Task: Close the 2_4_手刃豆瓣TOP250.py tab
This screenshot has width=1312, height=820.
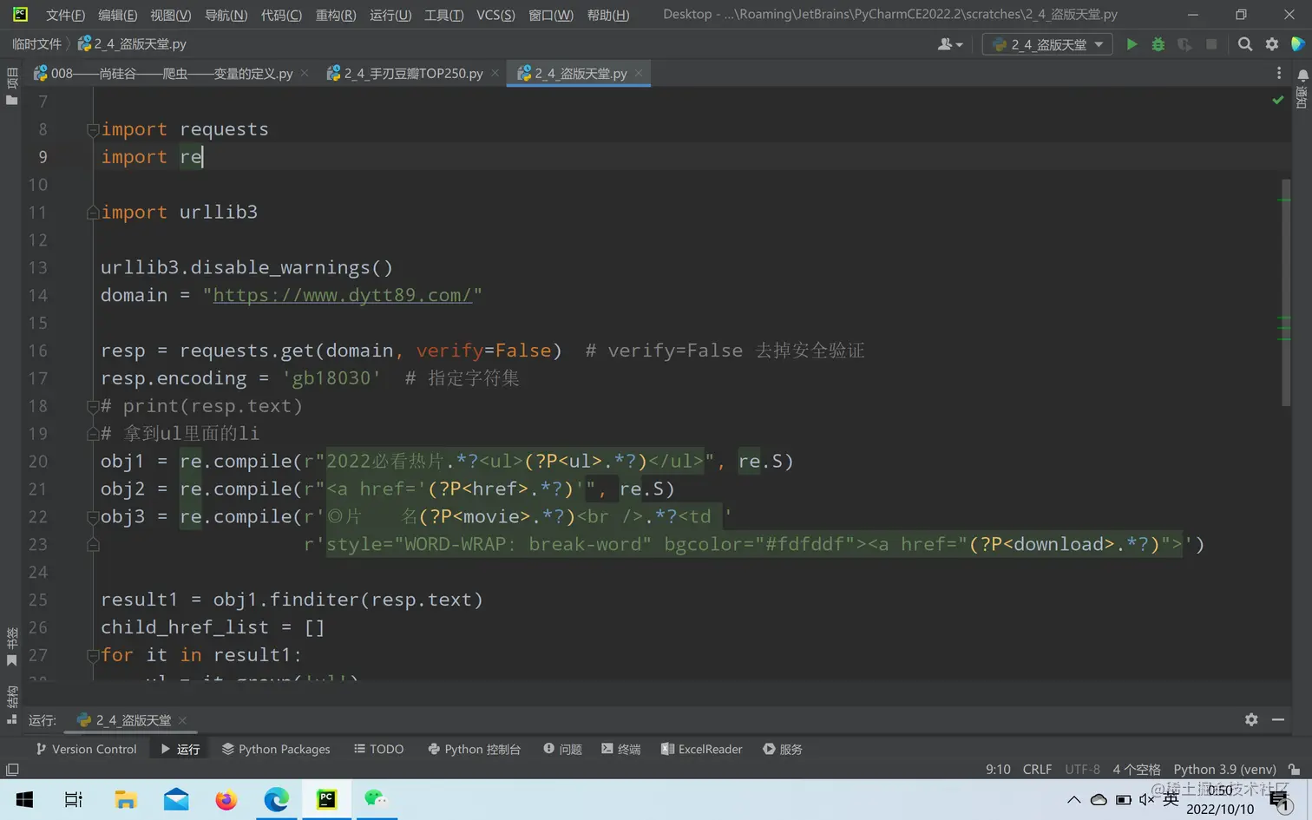Action: pyautogui.click(x=495, y=74)
